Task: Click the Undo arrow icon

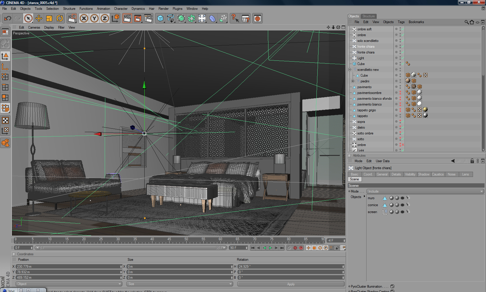Action: [x=8, y=19]
